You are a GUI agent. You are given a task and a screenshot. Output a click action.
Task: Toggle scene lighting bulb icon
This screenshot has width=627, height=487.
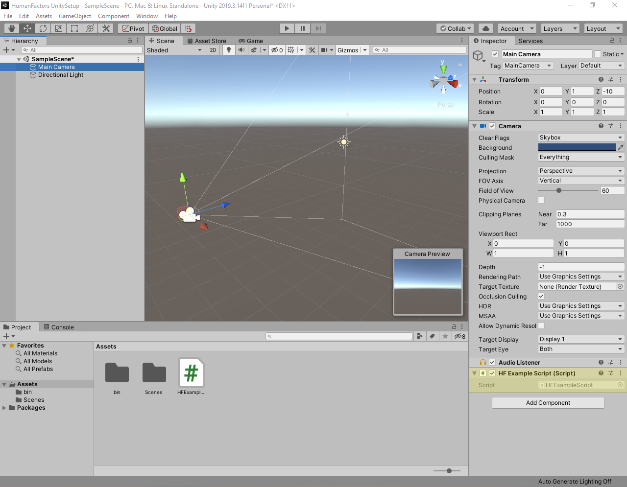click(229, 50)
